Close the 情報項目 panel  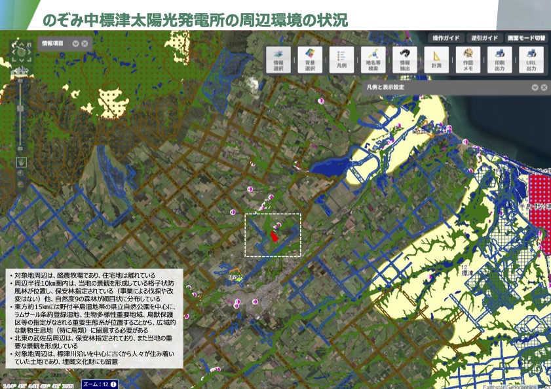pos(85,44)
